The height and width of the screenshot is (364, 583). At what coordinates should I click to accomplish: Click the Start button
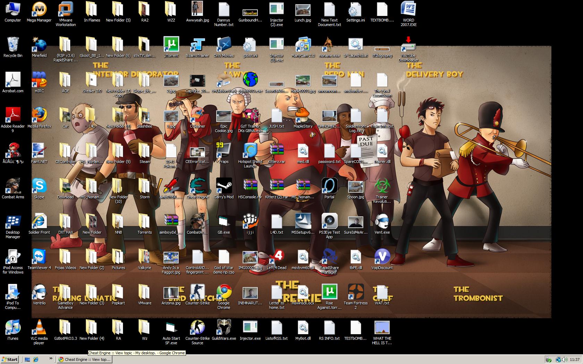pos(10,359)
